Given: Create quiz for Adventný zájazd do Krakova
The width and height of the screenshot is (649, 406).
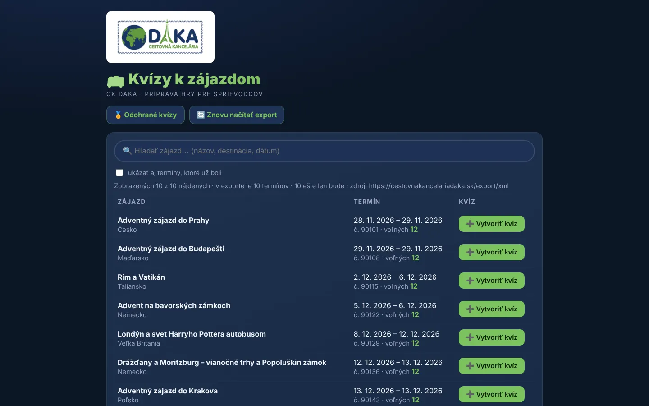Looking at the screenshot, I should (x=492, y=394).
